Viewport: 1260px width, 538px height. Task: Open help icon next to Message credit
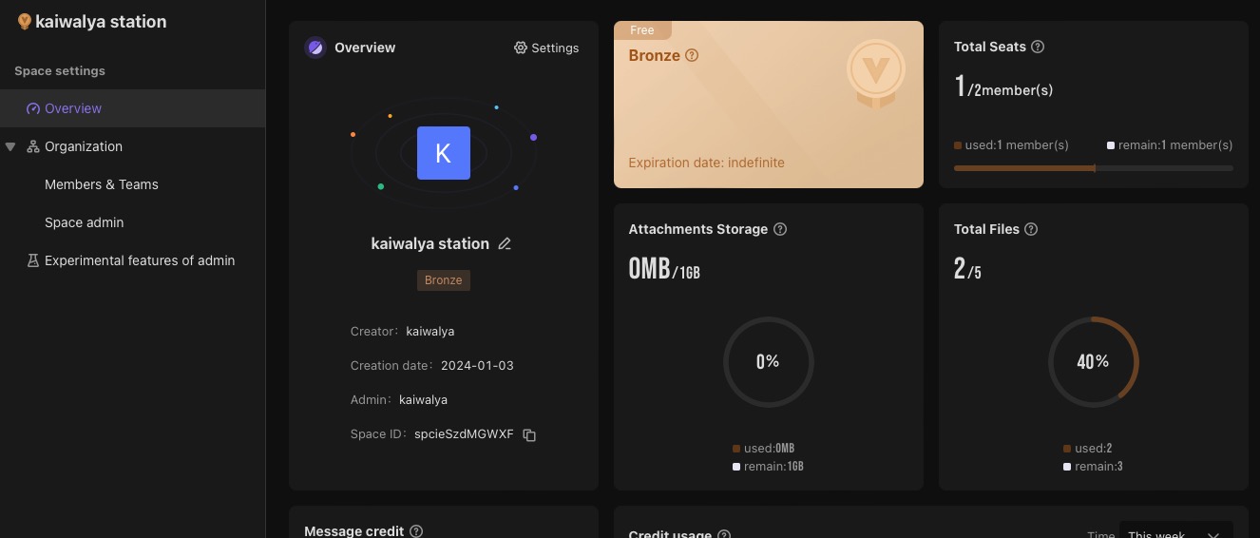[x=416, y=531]
